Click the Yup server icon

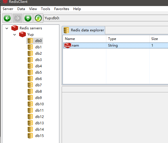[x=22, y=34]
